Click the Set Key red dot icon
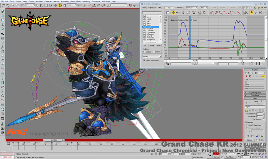The image size is (268, 159). (247, 76)
